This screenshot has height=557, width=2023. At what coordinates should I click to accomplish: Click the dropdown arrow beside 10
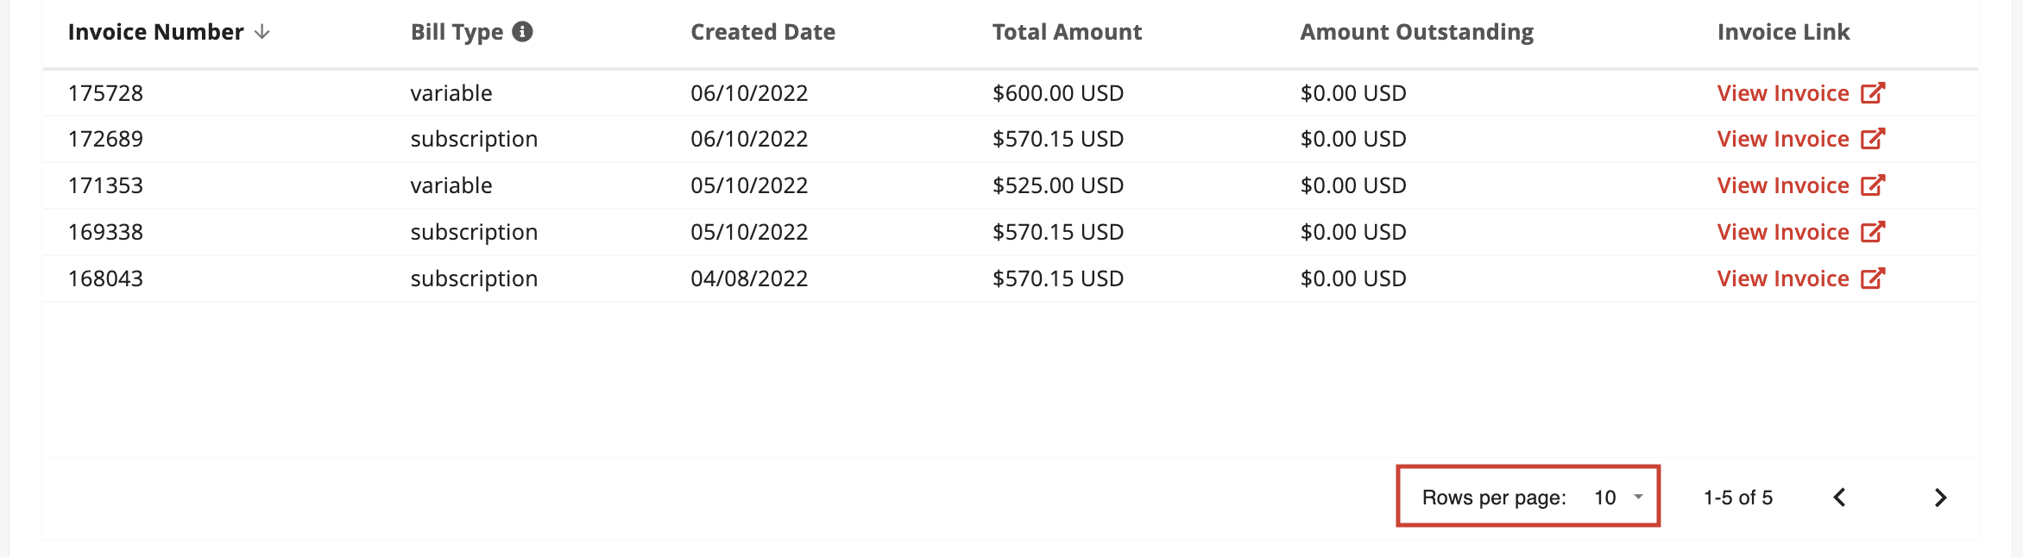1638,497
